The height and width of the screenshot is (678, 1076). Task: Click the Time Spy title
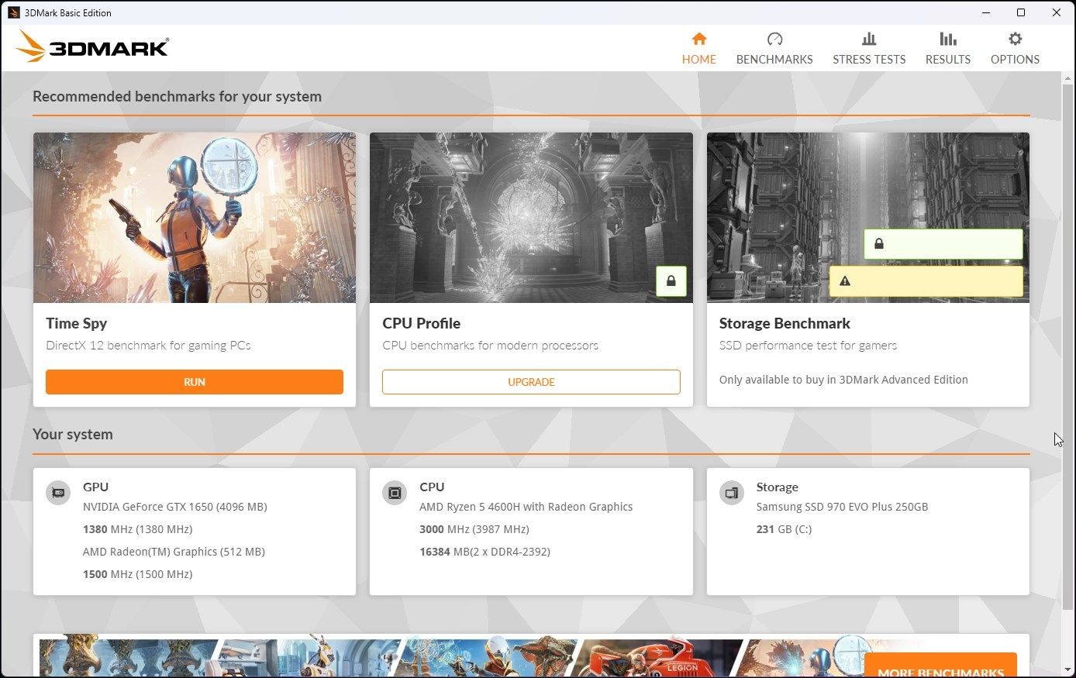(76, 324)
